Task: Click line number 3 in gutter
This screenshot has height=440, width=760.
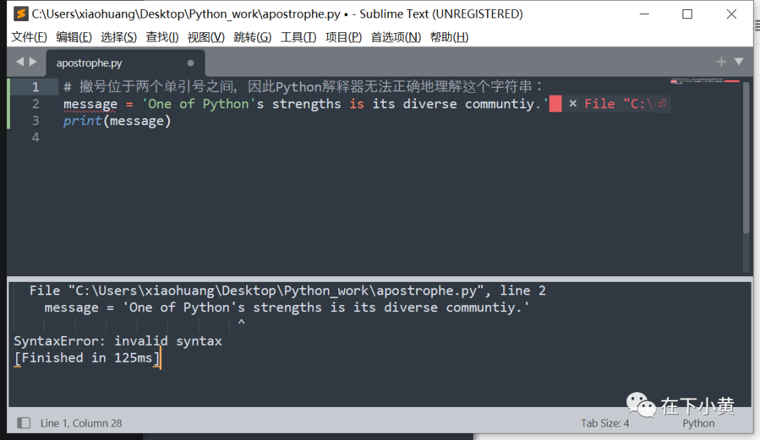Action: 35,120
